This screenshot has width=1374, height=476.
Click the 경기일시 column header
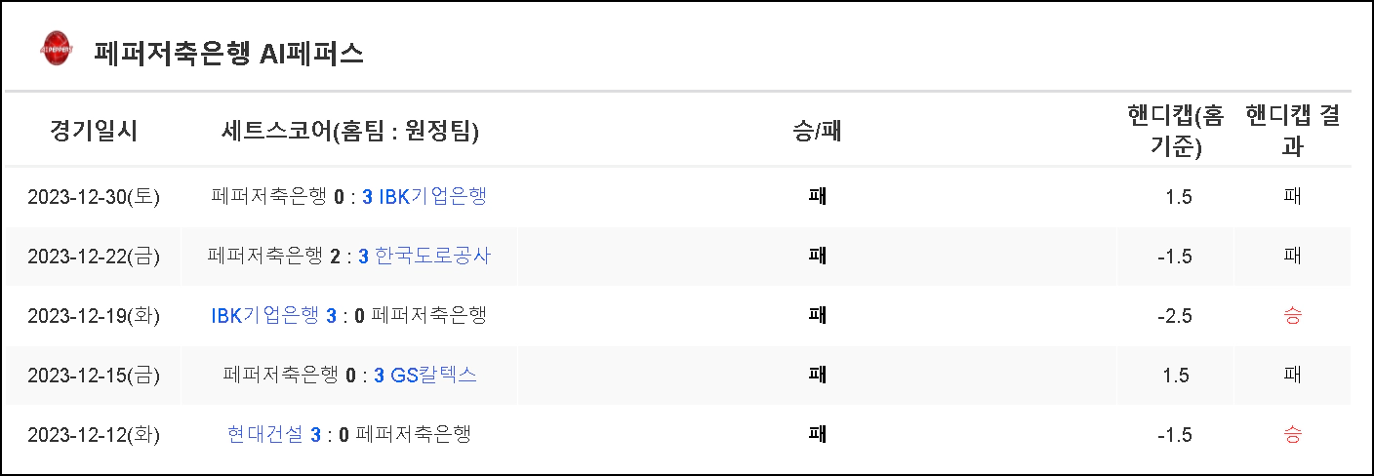94,132
